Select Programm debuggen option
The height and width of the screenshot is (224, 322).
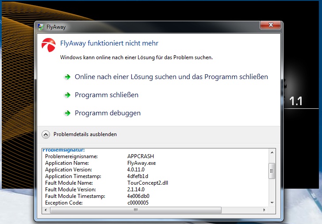pos(107,113)
